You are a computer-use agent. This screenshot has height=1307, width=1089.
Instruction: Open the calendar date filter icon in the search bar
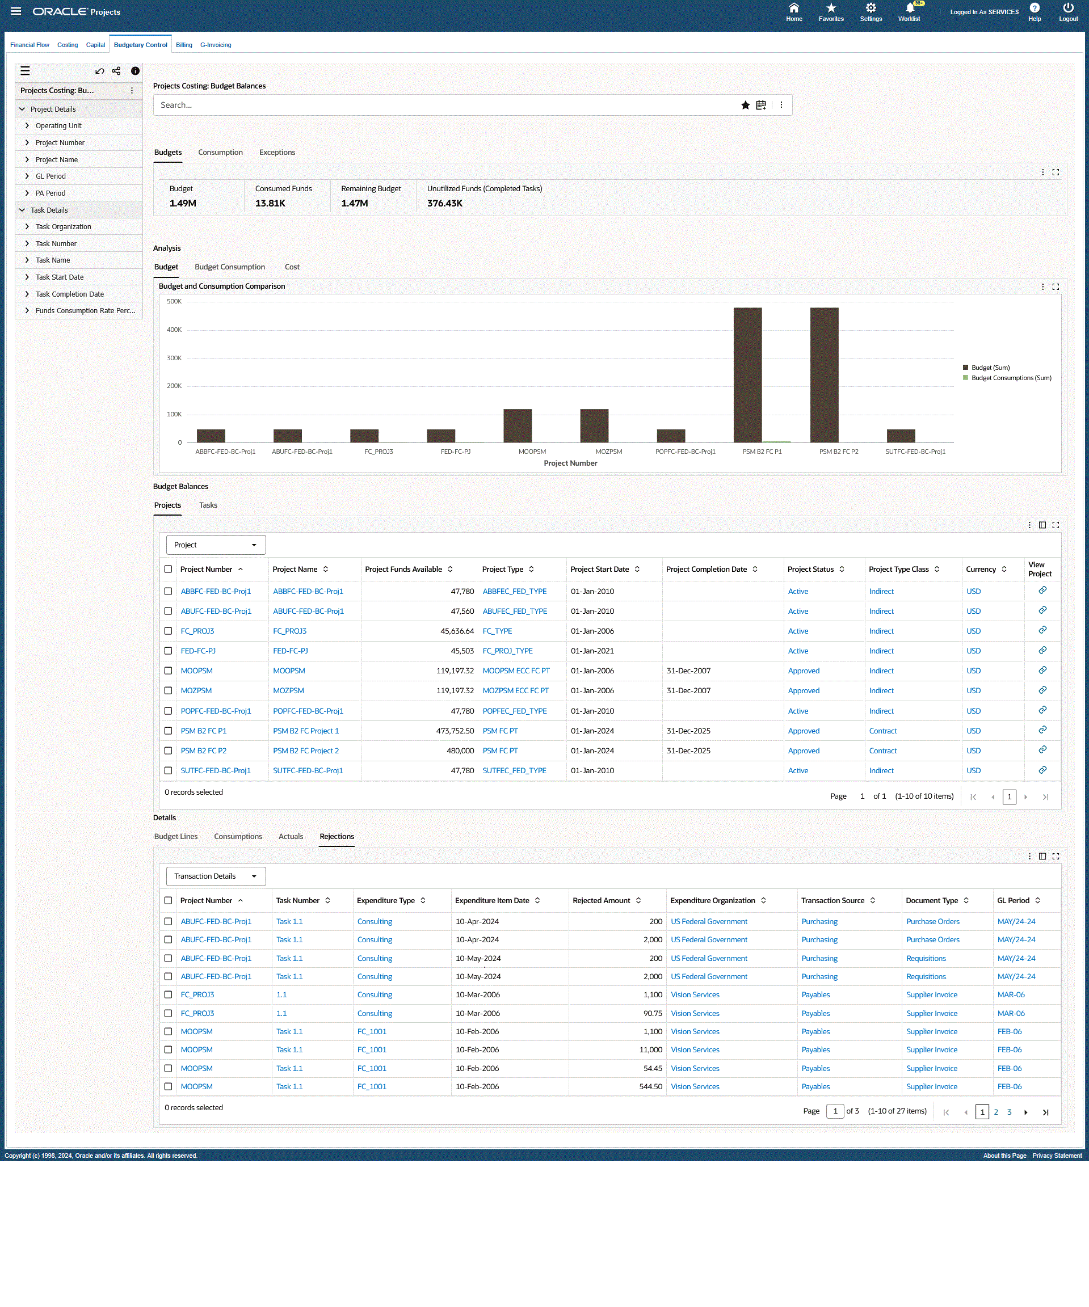point(761,105)
